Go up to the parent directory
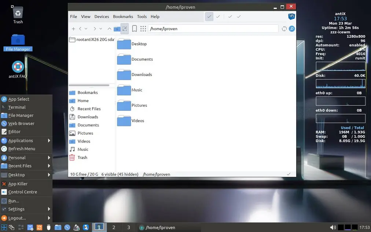The height and width of the screenshot is (232, 371). pos(109,29)
